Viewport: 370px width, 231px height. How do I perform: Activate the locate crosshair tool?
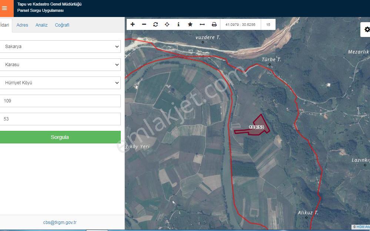coord(167,24)
